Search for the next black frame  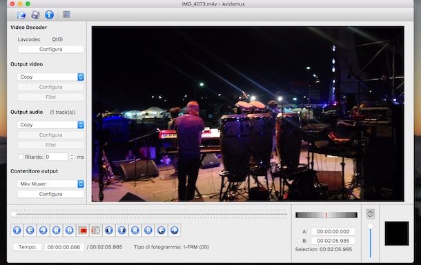[122, 230]
